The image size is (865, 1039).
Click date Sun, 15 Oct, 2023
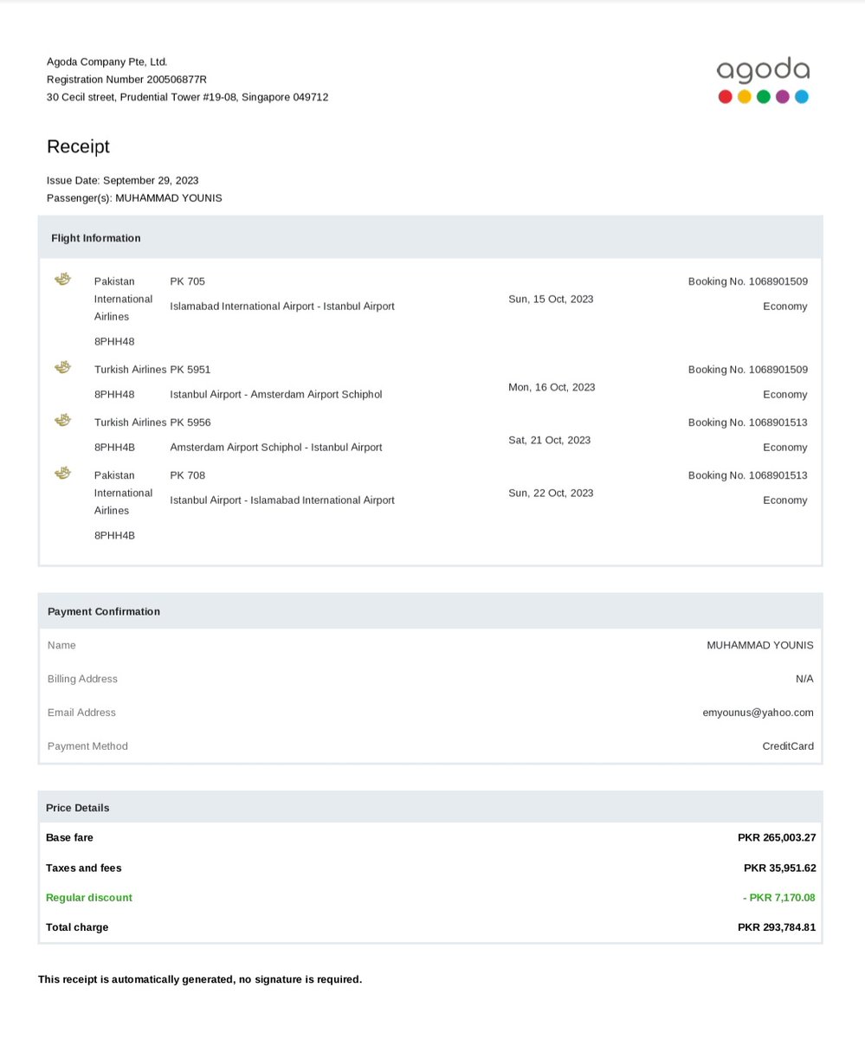(551, 299)
